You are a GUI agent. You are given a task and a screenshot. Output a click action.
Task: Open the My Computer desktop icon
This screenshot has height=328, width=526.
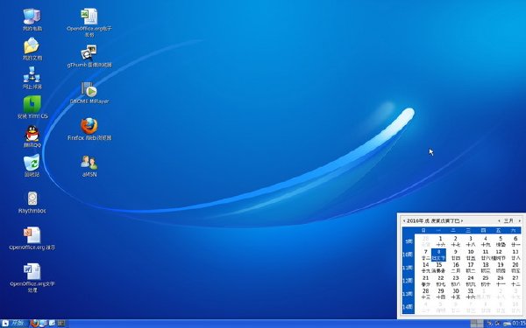[x=32, y=19]
